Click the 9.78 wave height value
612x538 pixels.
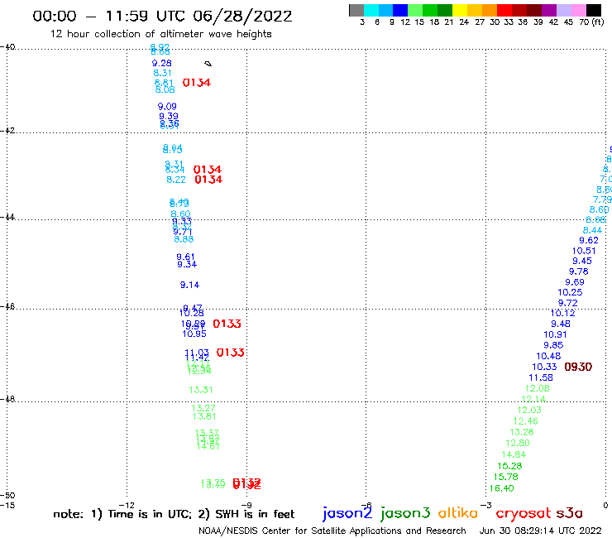tap(578, 271)
